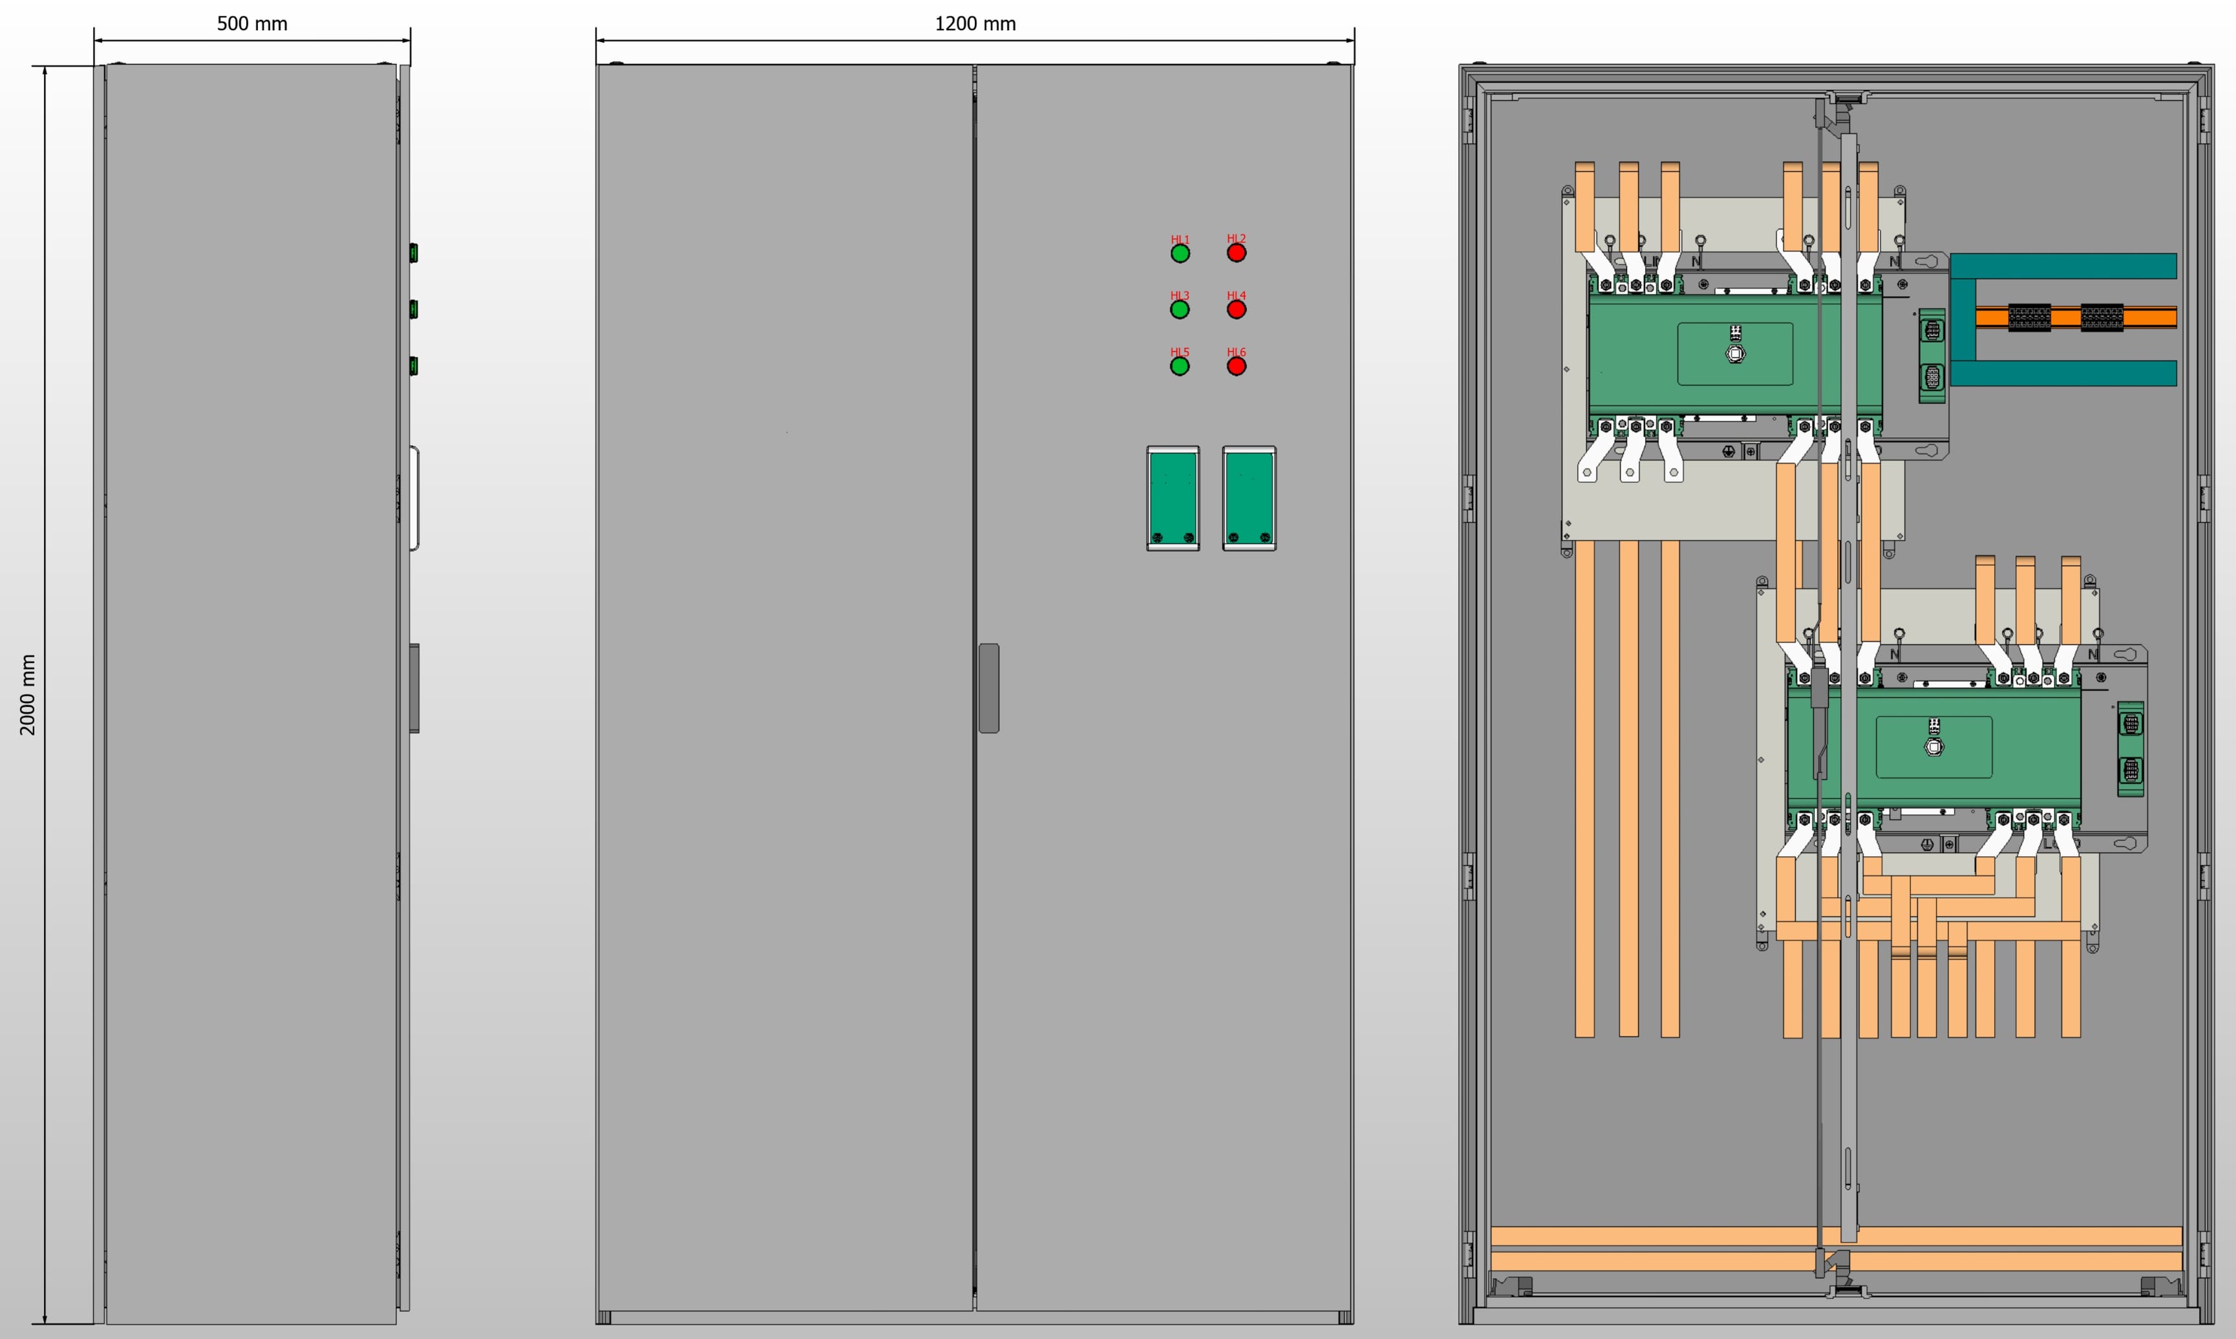Click the red HL2 indicator lamp

point(1236,253)
